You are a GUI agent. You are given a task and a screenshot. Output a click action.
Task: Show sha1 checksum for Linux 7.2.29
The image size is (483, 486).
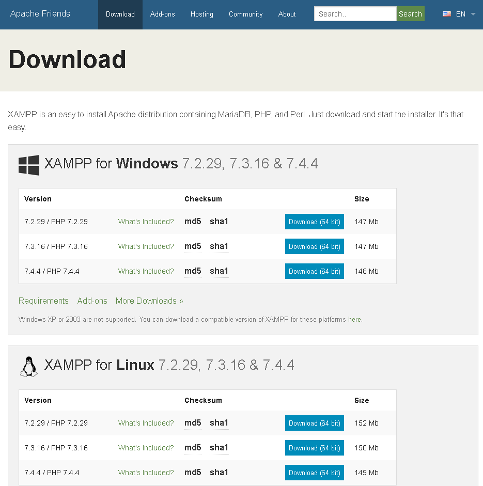pos(219,423)
